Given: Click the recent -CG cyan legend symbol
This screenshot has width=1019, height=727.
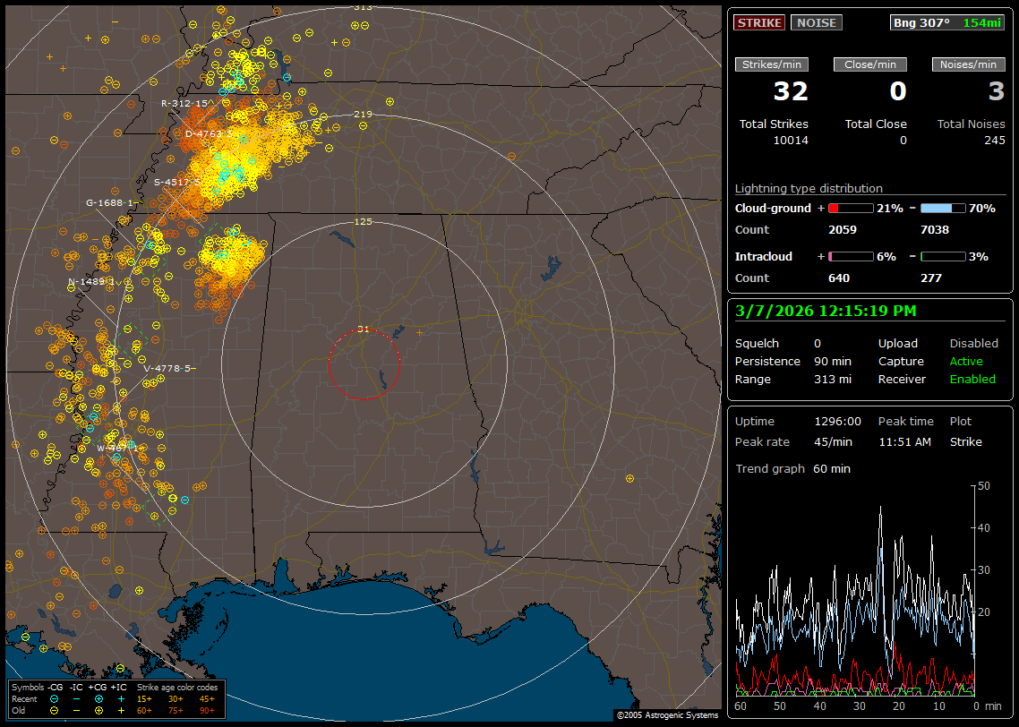Looking at the screenshot, I should [x=55, y=698].
